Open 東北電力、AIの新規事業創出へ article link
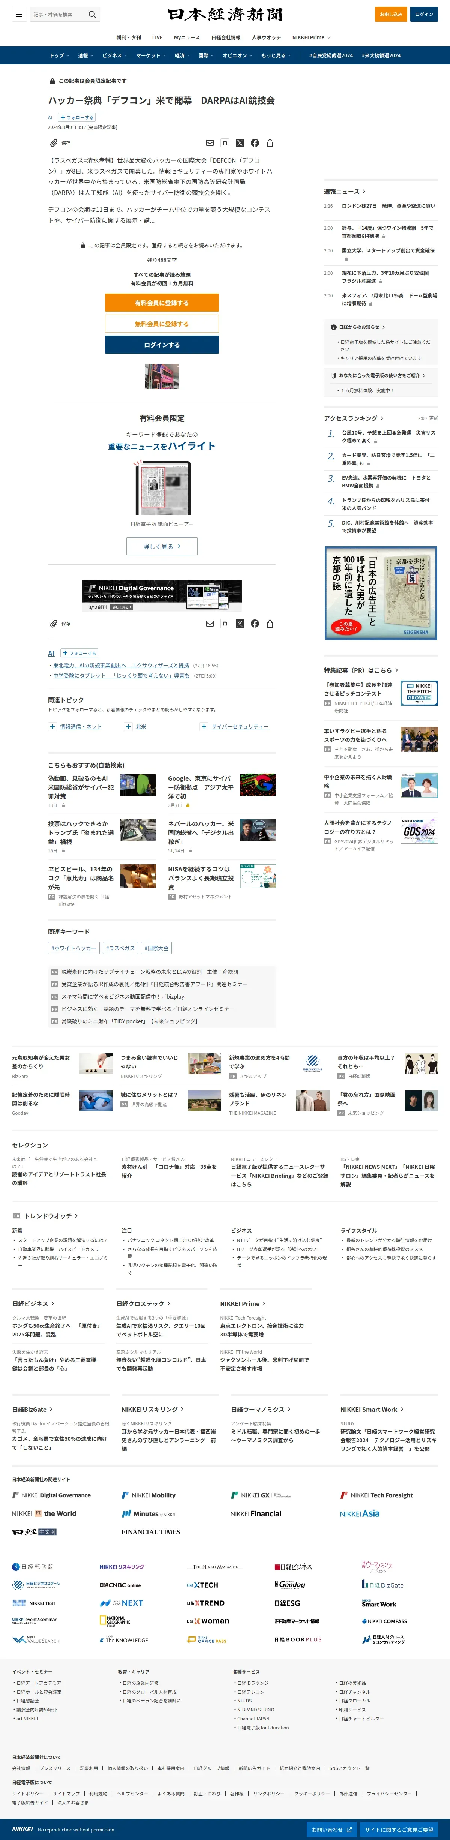Viewport: 450px width, 1840px height. click(121, 666)
